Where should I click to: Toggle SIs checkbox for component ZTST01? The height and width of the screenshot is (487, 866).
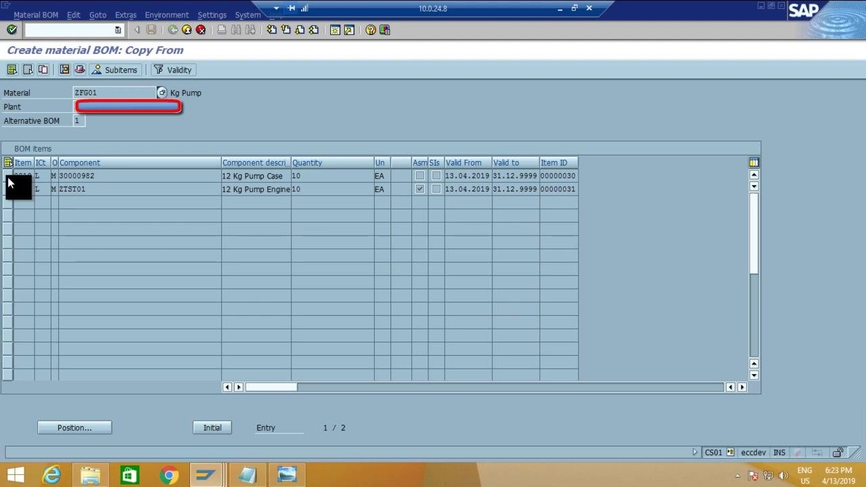click(436, 189)
